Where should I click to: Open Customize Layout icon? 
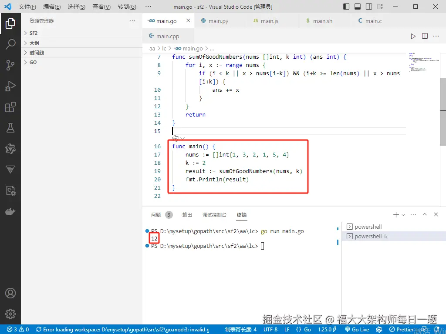pyautogui.click(x=380, y=7)
